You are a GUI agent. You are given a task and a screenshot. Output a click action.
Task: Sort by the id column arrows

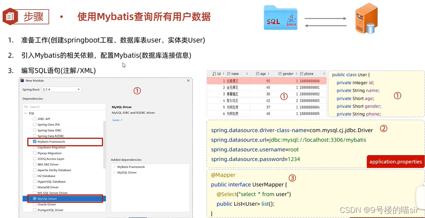point(223,74)
